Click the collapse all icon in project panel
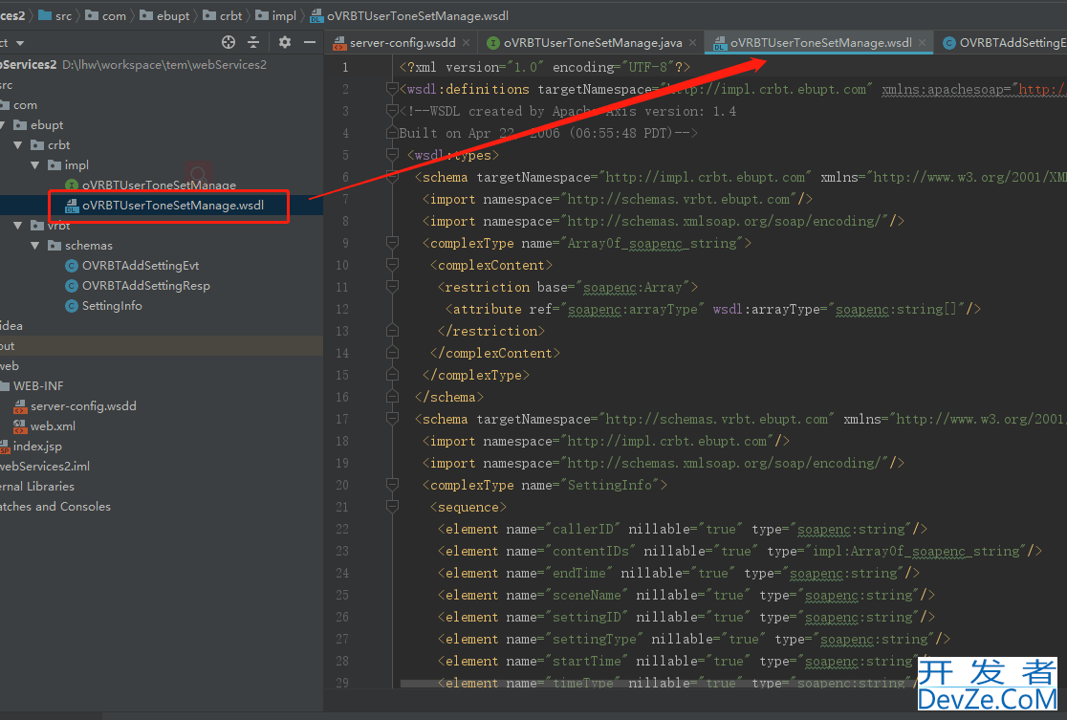Screen dimensions: 1067x720 point(253,42)
